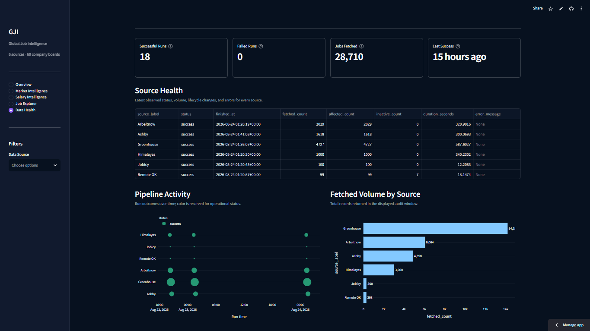Click the 28,710 Jobs Fetched value
The image size is (590, 331).
point(349,57)
